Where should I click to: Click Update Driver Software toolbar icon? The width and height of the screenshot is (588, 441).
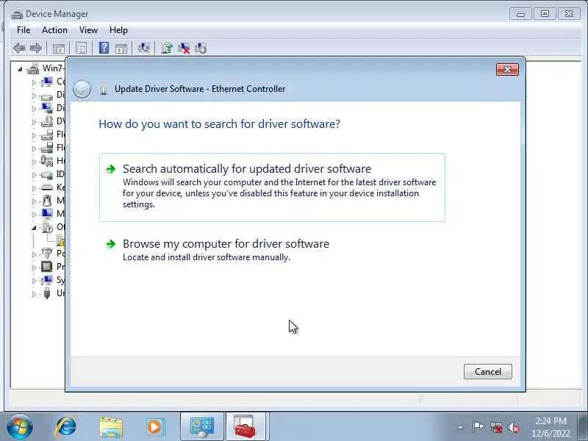click(x=167, y=48)
